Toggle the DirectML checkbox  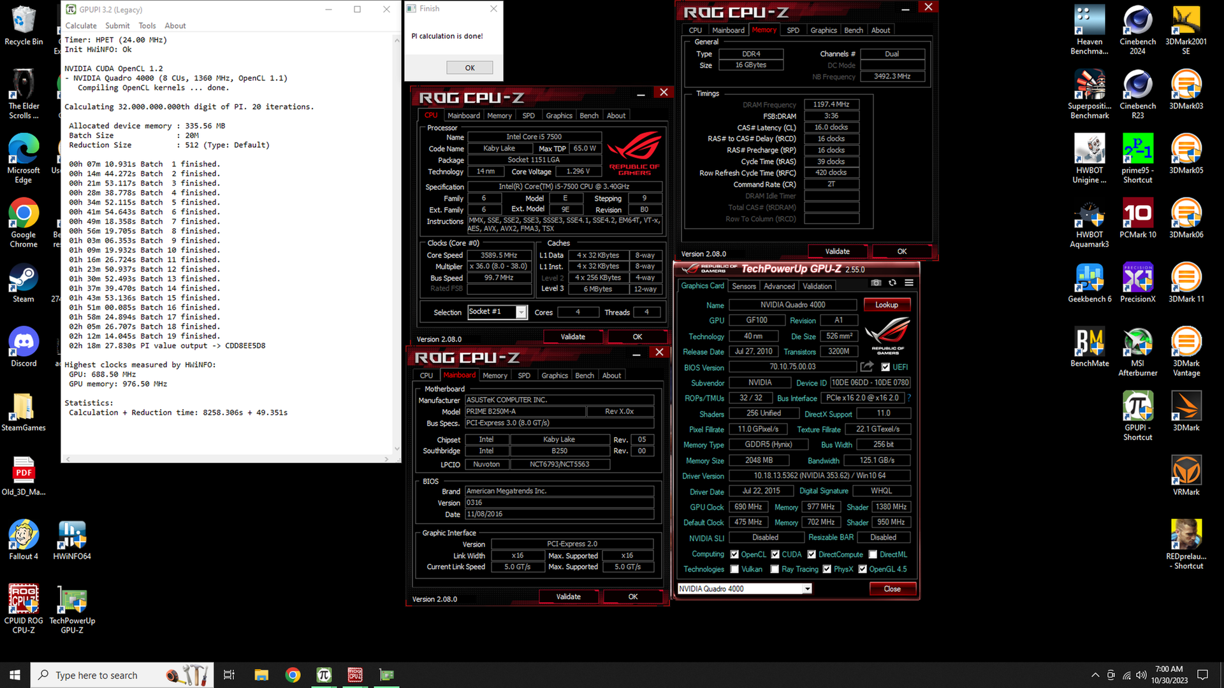pos(873,554)
